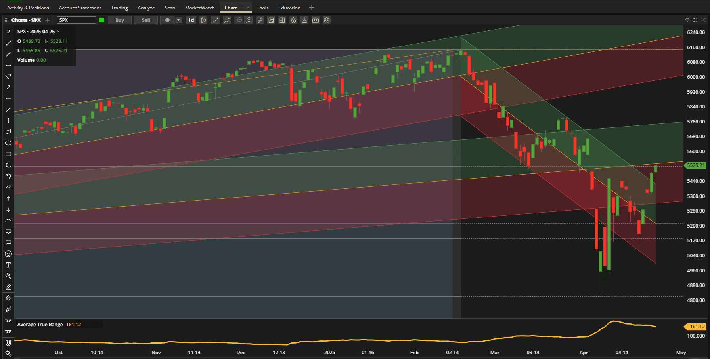
Task: Toggle the magnet snap tool
Action: pos(8,342)
